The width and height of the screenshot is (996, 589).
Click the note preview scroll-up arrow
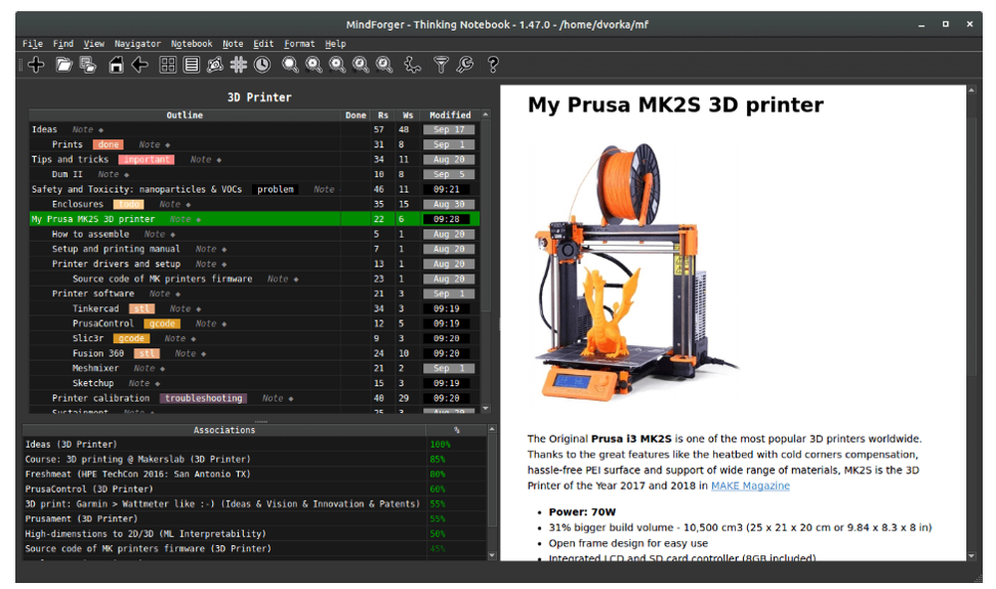coord(971,91)
